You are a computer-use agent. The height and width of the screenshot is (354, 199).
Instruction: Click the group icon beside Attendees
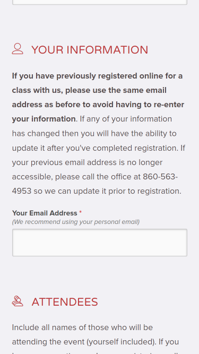tap(18, 301)
